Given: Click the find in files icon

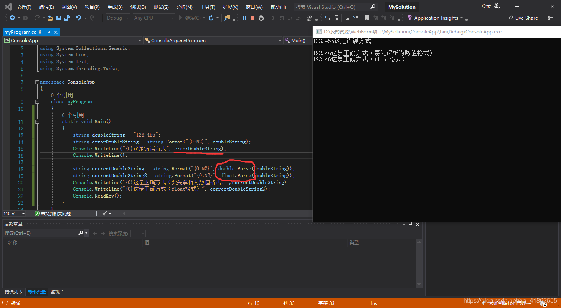Looking at the screenshot, I should pos(228,18).
